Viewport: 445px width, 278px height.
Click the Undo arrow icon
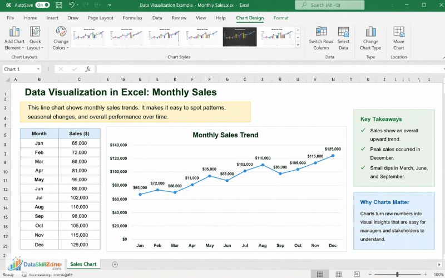coord(72,5)
